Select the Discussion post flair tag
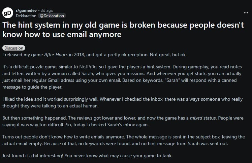252x163 pixels. pyautogui.click(x=13, y=48)
